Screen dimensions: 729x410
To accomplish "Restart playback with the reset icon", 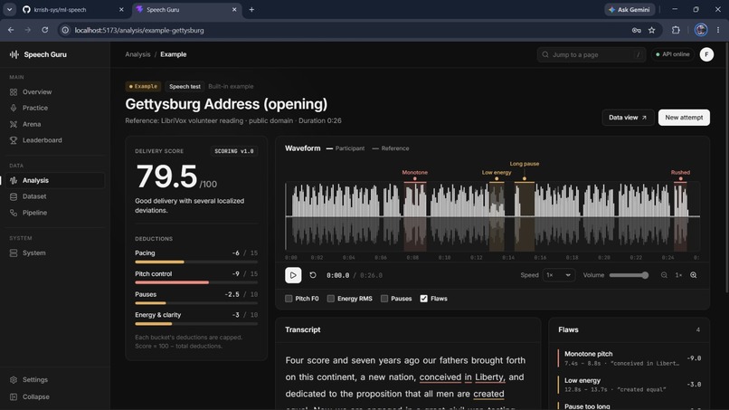I will click(313, 275).
